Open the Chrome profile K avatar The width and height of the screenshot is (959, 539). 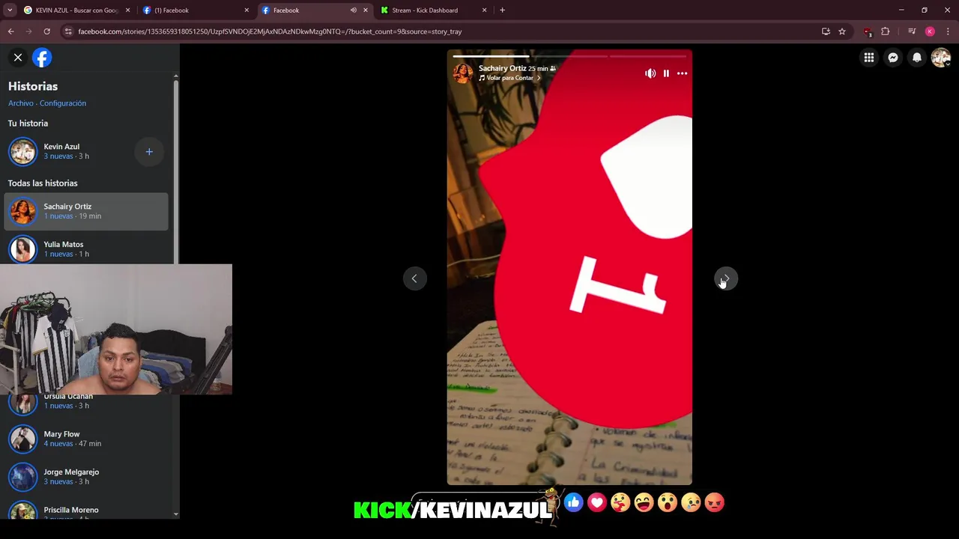click(930, 31)
